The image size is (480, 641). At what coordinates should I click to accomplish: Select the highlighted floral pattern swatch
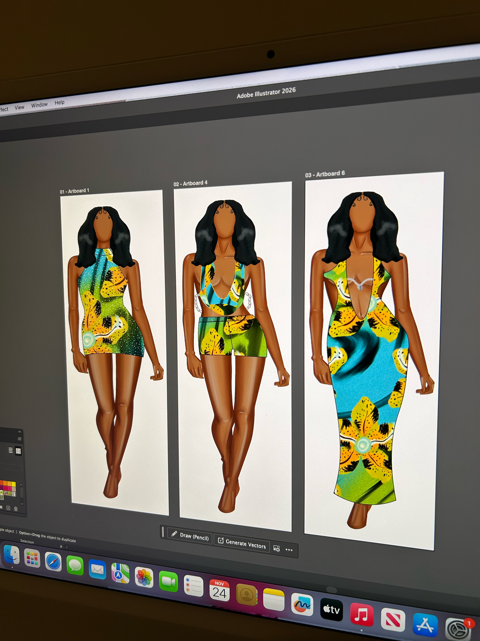click(2, 497)
